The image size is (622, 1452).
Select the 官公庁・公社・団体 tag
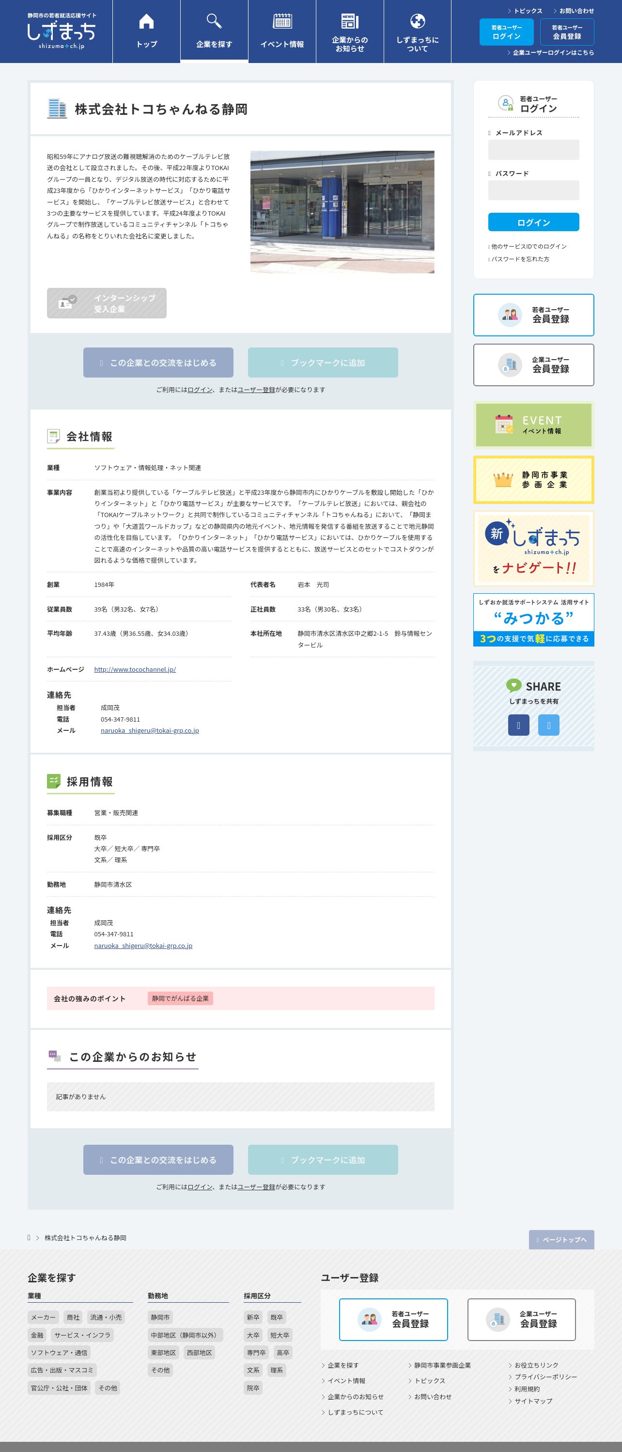coord(59,1389)
